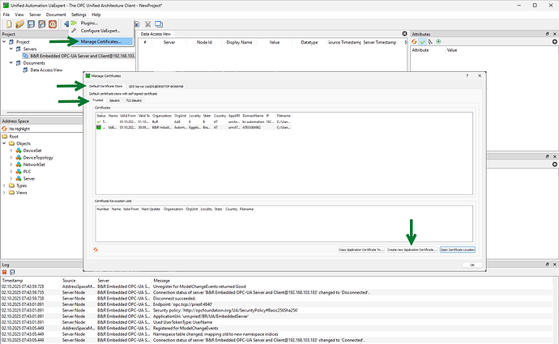Expand the Types folder
Viewport: 559px width, 344px height.
click(4, 185)
